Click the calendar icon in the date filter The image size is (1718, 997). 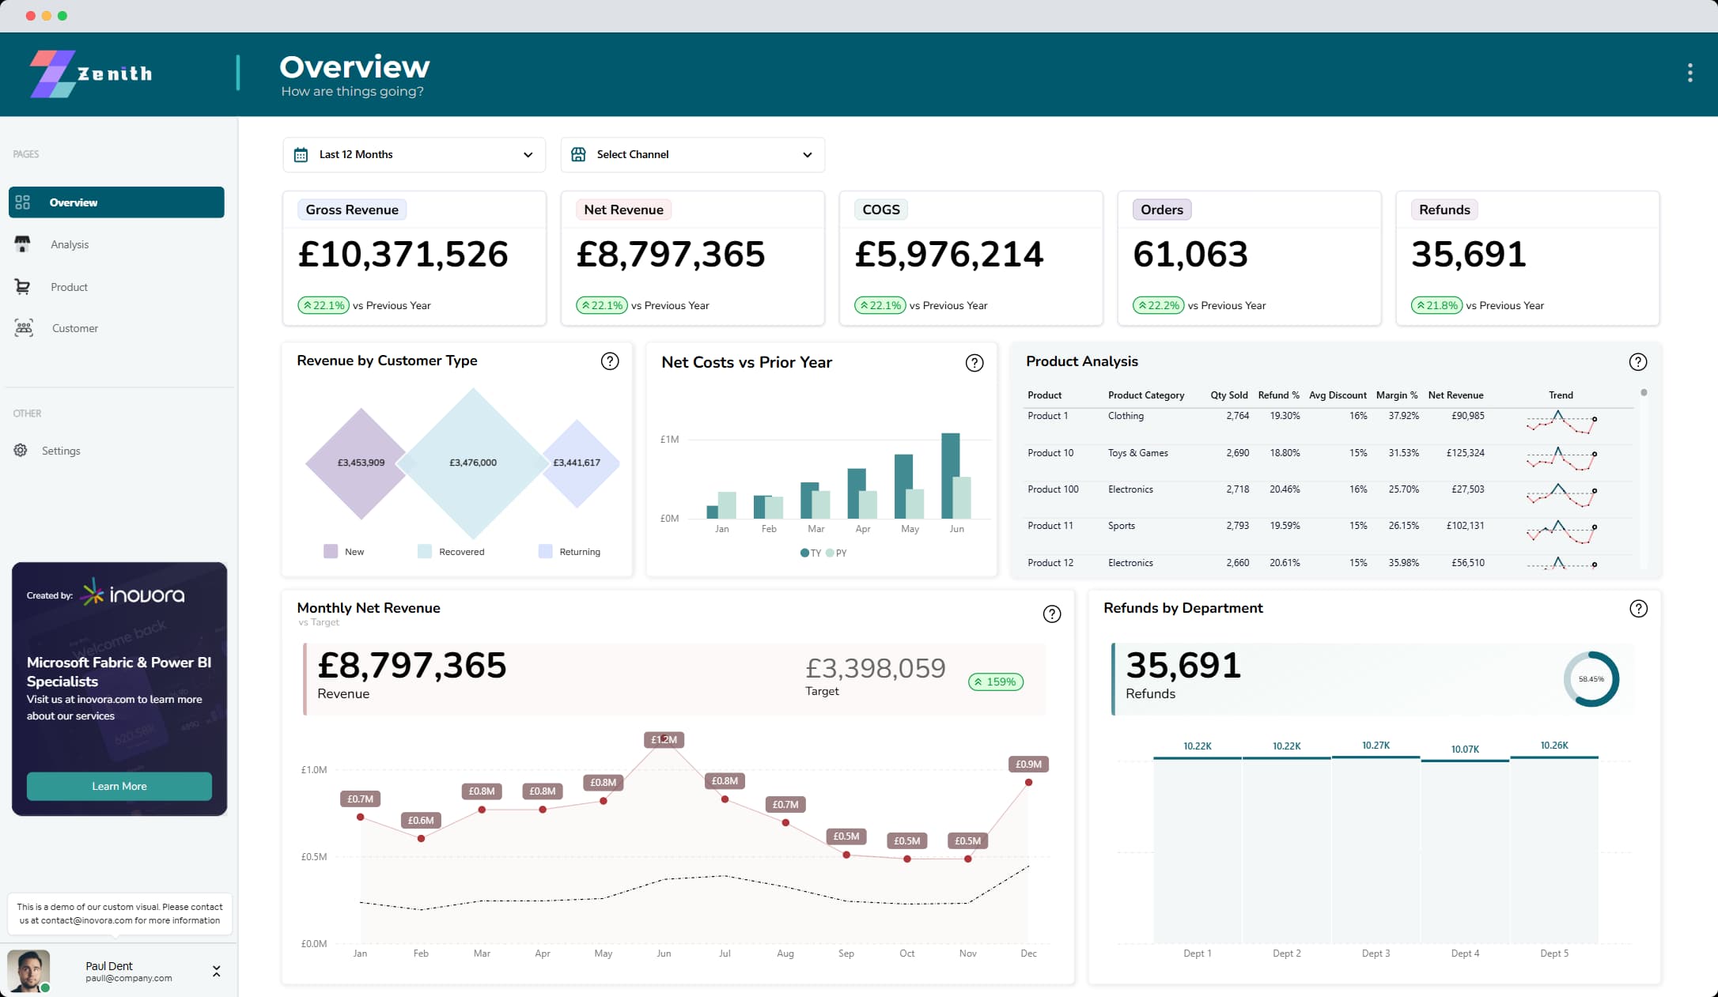pyautogui.click(x=301, y=154)
